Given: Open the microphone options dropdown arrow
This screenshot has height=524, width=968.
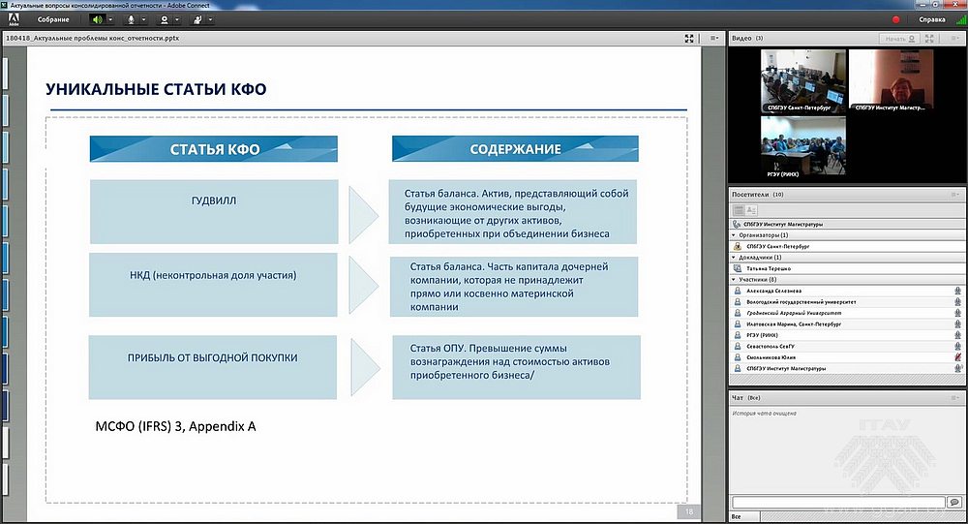Looking at the screenshot, I should point(144,19).
